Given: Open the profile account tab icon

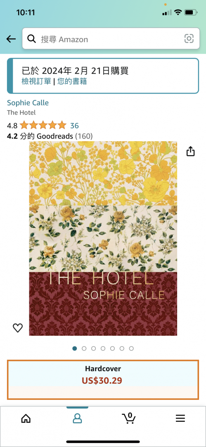Looking at the screenshot, I should pyautogui.click(x=77, y=418).
